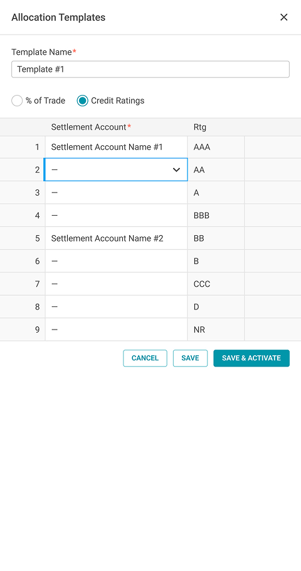Click row number 8 in the table
301x571 pixels.
(37, 307)
